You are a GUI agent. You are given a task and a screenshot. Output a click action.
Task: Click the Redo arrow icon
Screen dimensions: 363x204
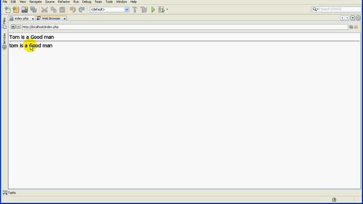[x=82, y=10]
